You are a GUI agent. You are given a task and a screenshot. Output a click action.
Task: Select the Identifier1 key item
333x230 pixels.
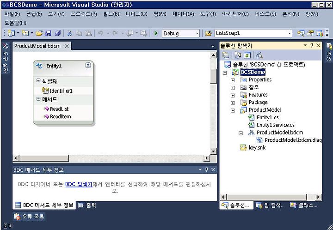tap(58, 91)
